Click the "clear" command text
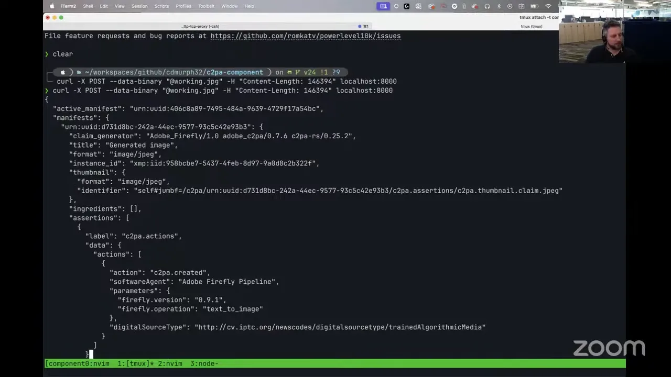The image size is (671, 377). click(63, 54)
